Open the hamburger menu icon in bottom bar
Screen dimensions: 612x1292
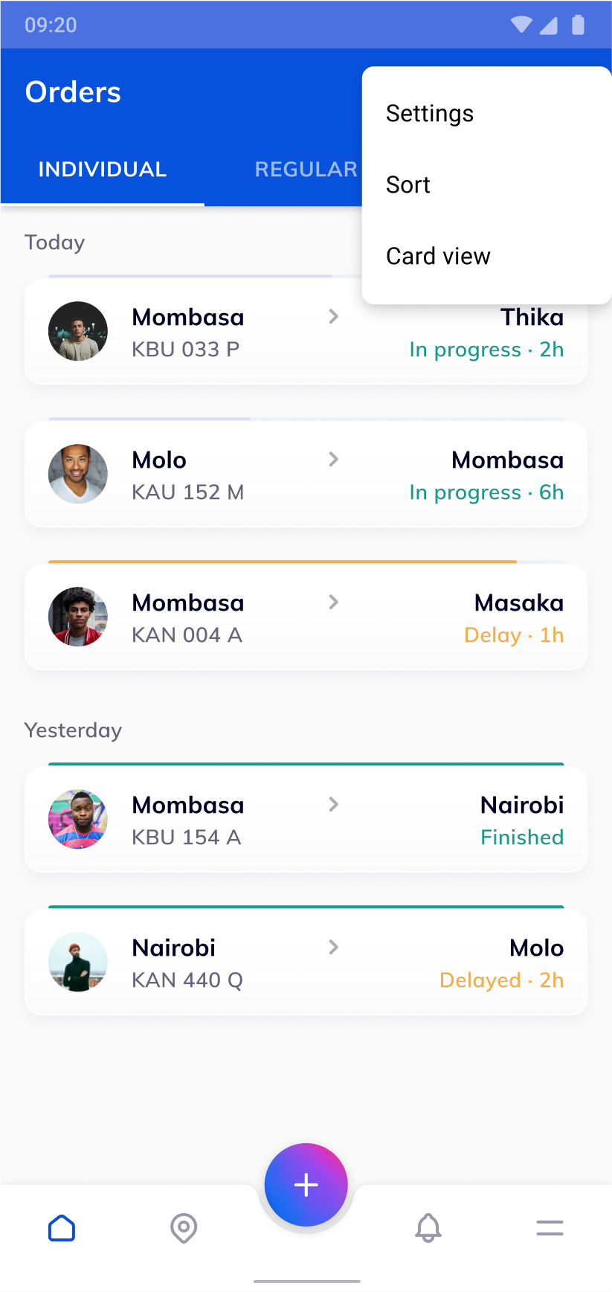click(550, 1228)
